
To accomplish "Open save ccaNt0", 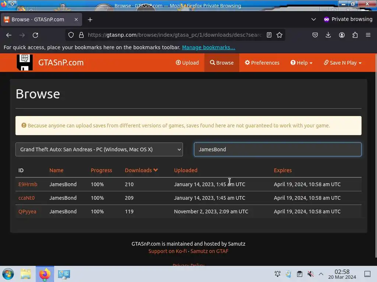I will (x=27, y=198).
